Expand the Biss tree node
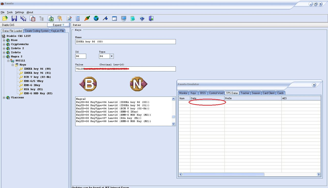This screenshot has height=188, width=328. pyautogui.click(x=4, y=40)
